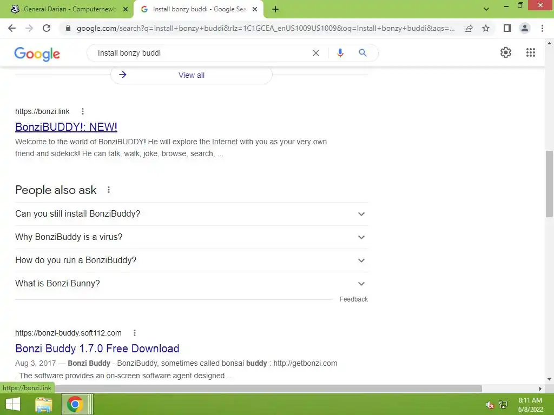The height and width of the screenshot is (415, 554).
Task: Click the horizontal scrollbar thumb
Action: [268, 389]
